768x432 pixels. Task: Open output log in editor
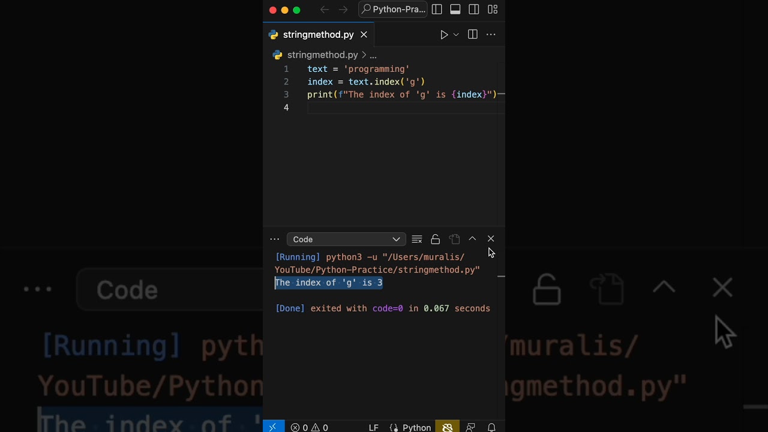(x=454, y=239)
